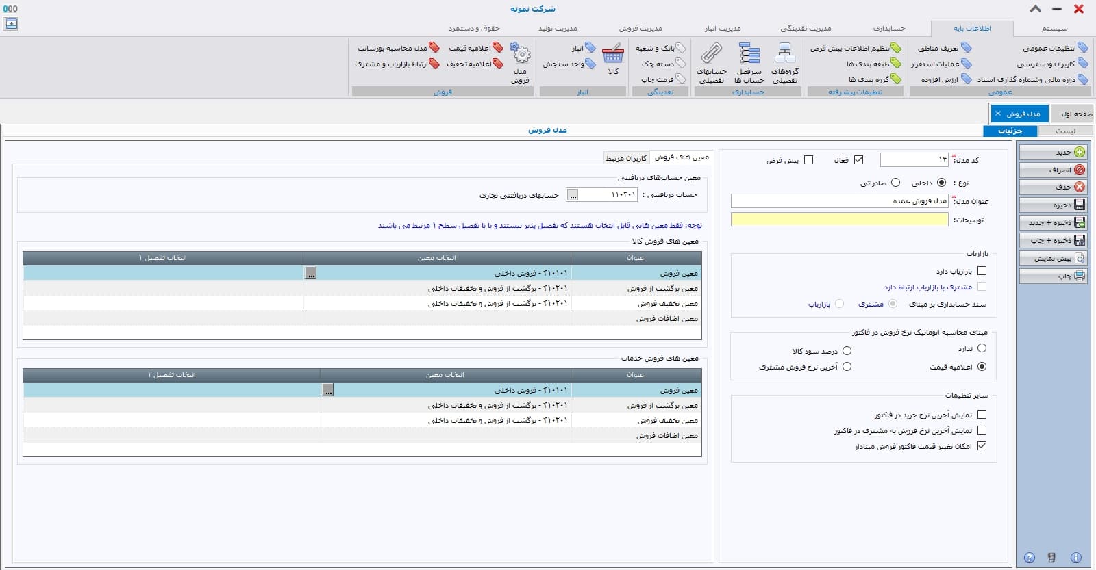Viewport: 1096px width, 570px height.
Task: Open گروههای تفصیلی ribbon icon
Action: [x=784, y=63]
